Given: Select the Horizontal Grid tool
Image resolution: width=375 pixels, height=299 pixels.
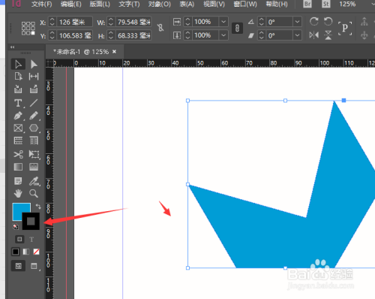Looking at the screenshot, I should (x=18, y=140).
